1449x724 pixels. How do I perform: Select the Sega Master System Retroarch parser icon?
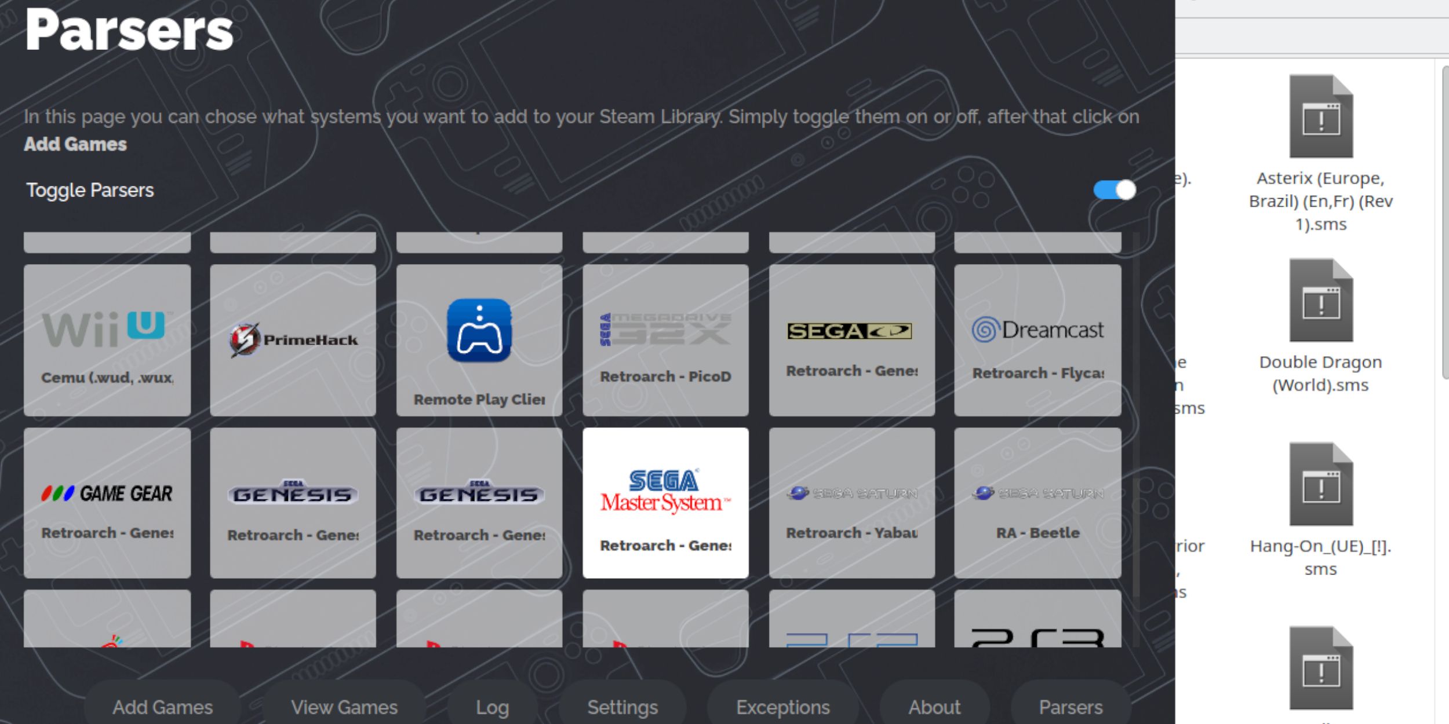[665, 502]
